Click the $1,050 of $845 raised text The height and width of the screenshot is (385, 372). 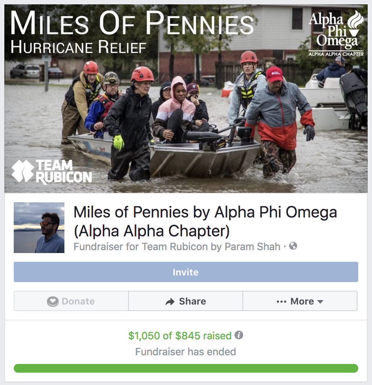coord(180,336)
